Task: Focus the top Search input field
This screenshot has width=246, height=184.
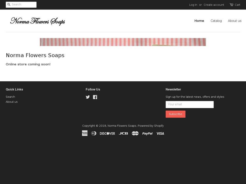Action: (x=21, y=5)
